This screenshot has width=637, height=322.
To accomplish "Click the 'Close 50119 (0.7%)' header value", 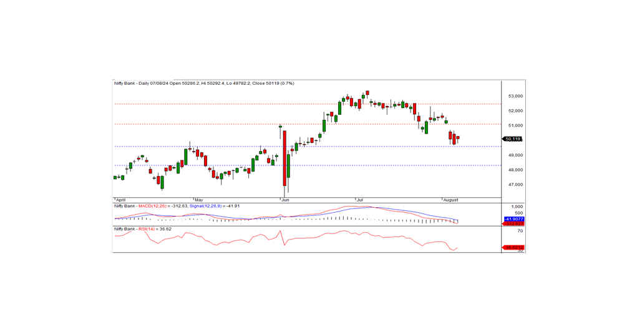I will 273,84.
